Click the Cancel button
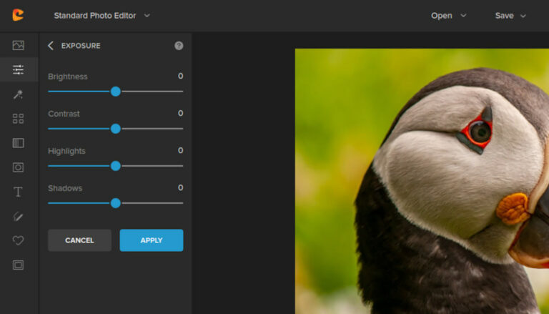 pyautogui.click(x=79, y=240)
